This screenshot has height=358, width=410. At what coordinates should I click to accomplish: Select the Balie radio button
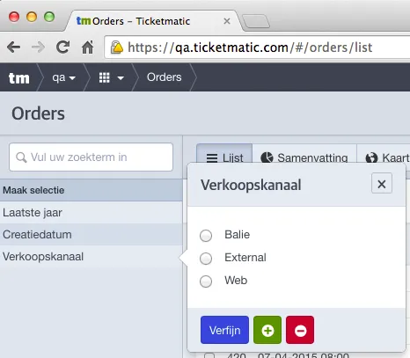206,236
